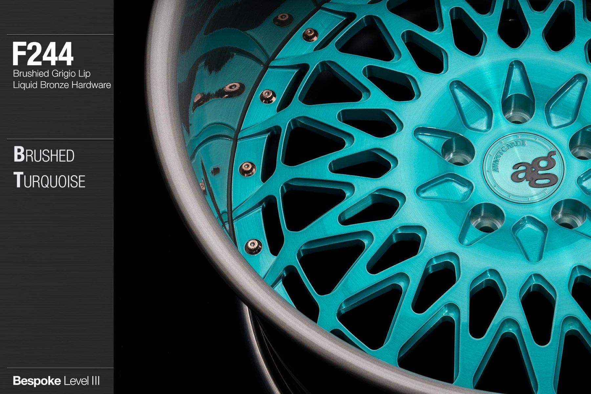591x394 pixels.
Task: Click the Liquid Bronze Hardware text
Action: pos(62,85)
